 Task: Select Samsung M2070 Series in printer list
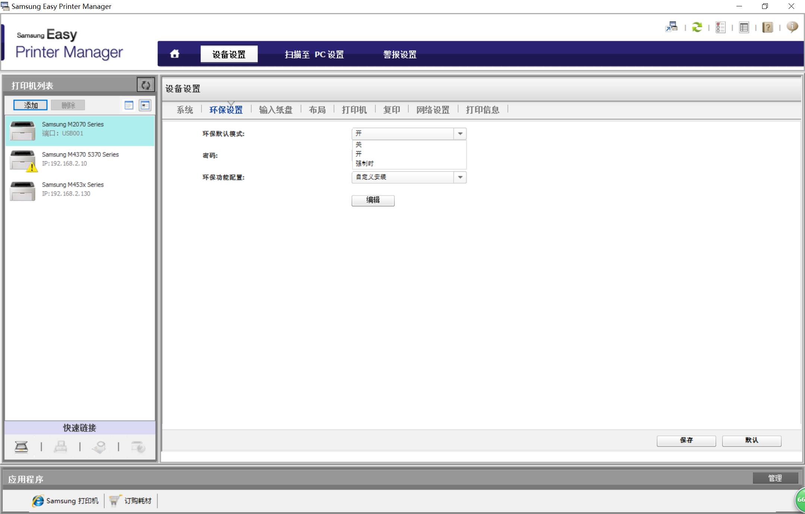point(80,130)
